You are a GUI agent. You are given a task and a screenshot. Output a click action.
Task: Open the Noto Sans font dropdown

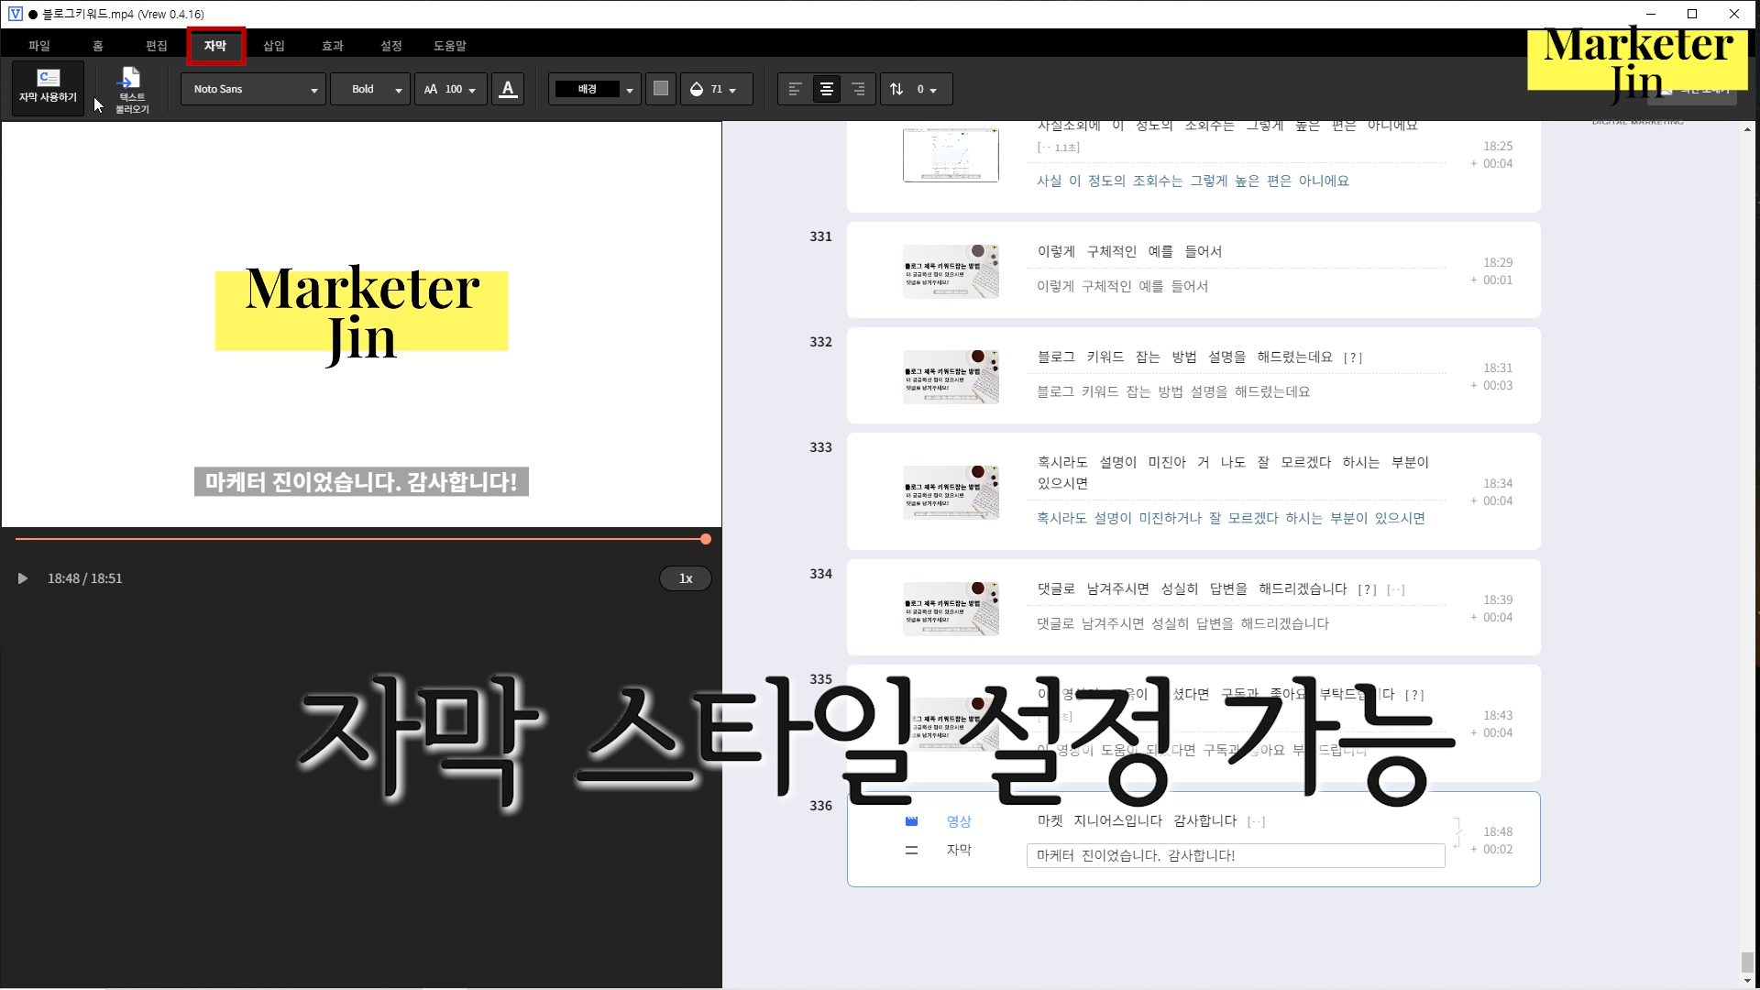click(x=253, y=89)
